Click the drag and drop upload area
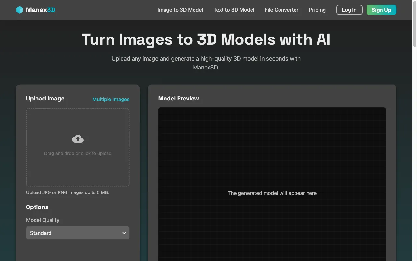The height and width of the screenshot is (261, 417). (x=78, y=147)
